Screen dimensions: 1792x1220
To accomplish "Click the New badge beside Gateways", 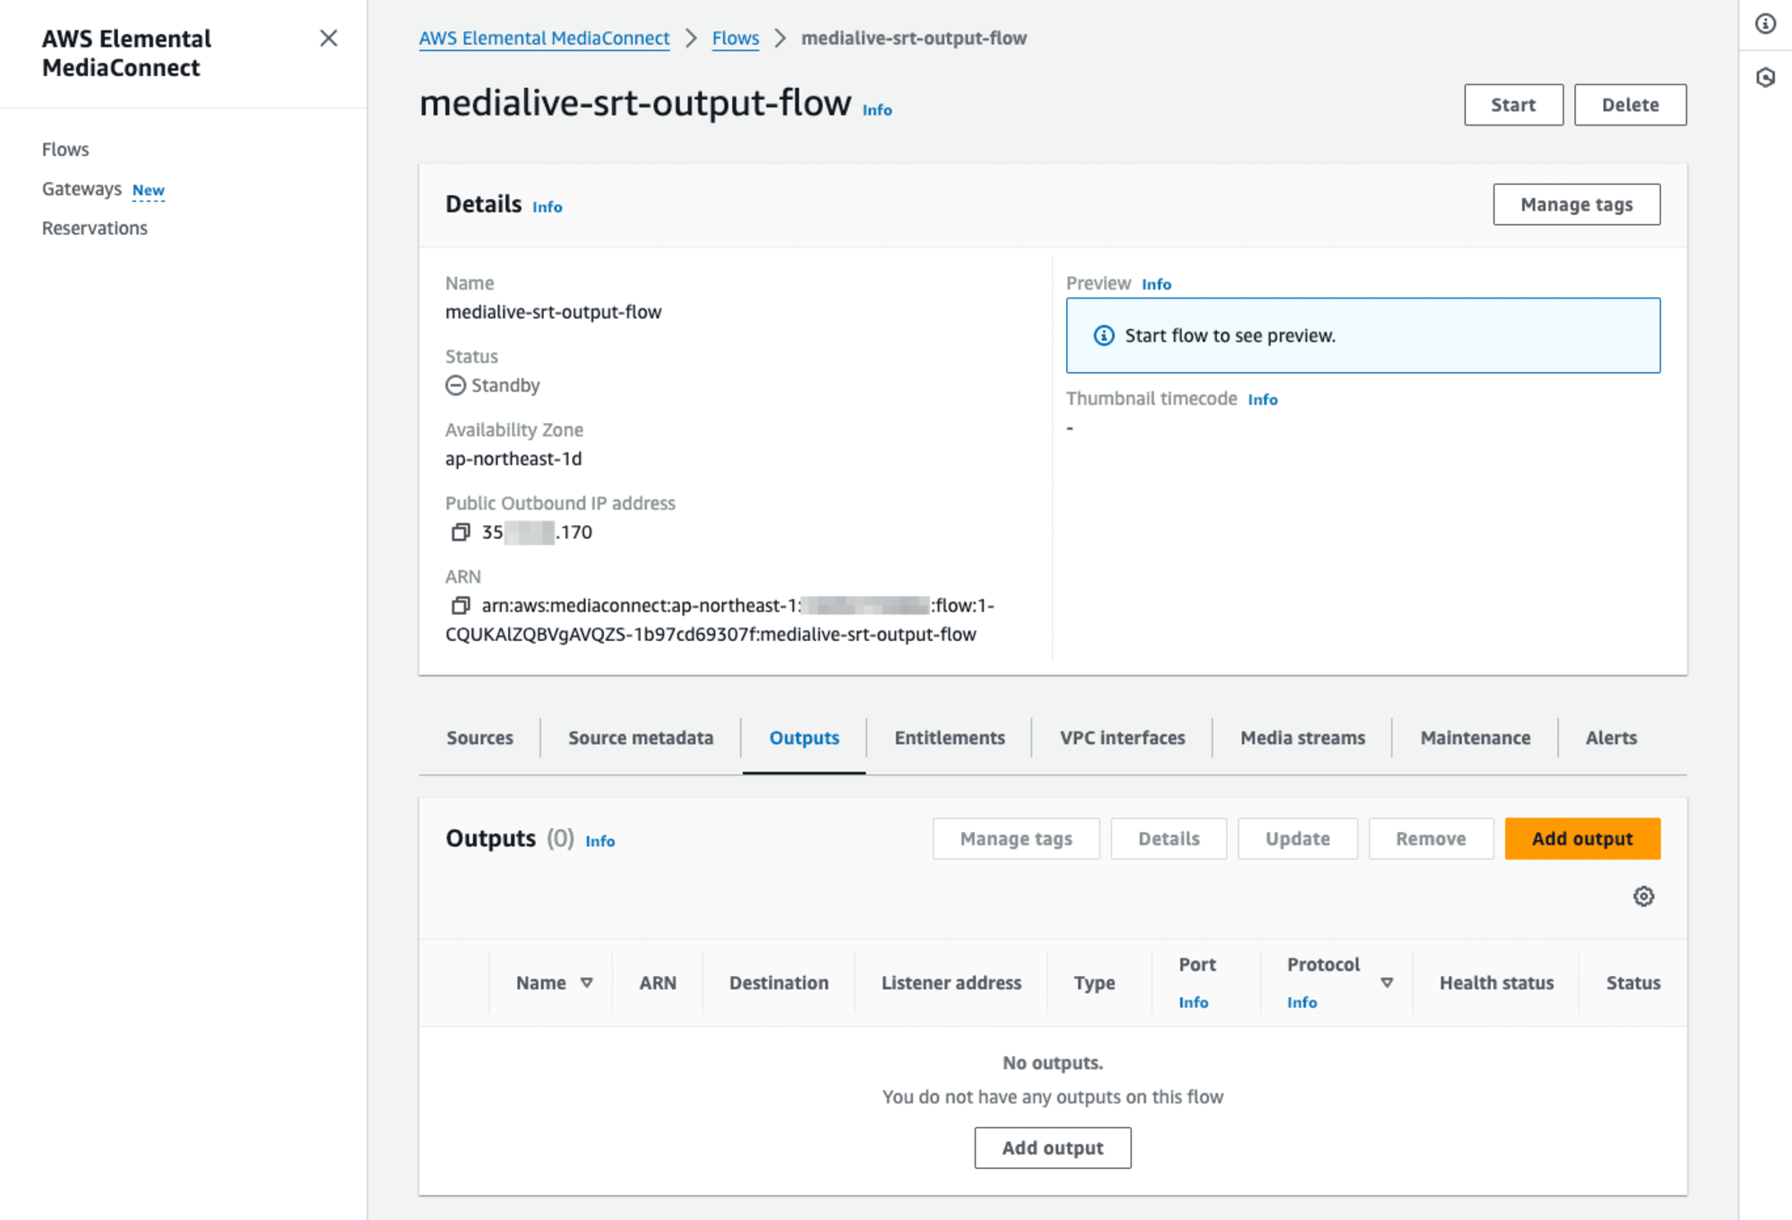I will point(149,190).
